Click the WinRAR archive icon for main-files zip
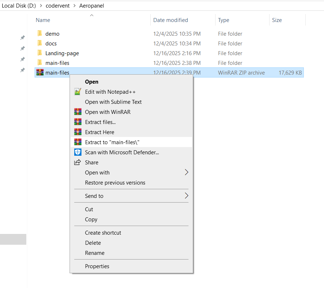This screenshot has width=324, height=288. click(x=40, y=73)
